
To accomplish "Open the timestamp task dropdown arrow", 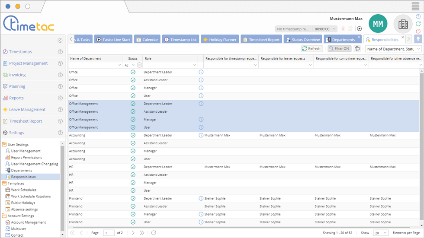I will coord(334,29).
